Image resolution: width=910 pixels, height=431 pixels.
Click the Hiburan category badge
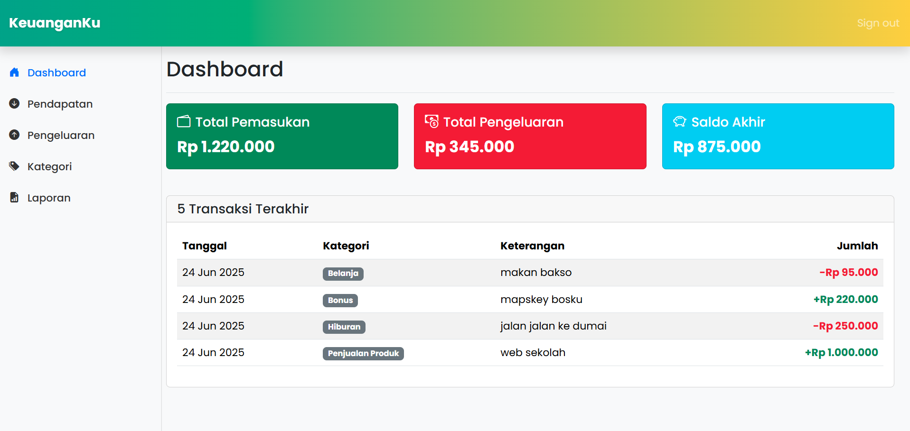tap(344, 327)
